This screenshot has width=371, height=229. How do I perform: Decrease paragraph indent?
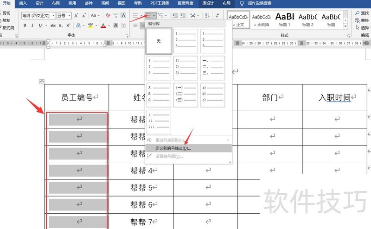tap(175, 16)
